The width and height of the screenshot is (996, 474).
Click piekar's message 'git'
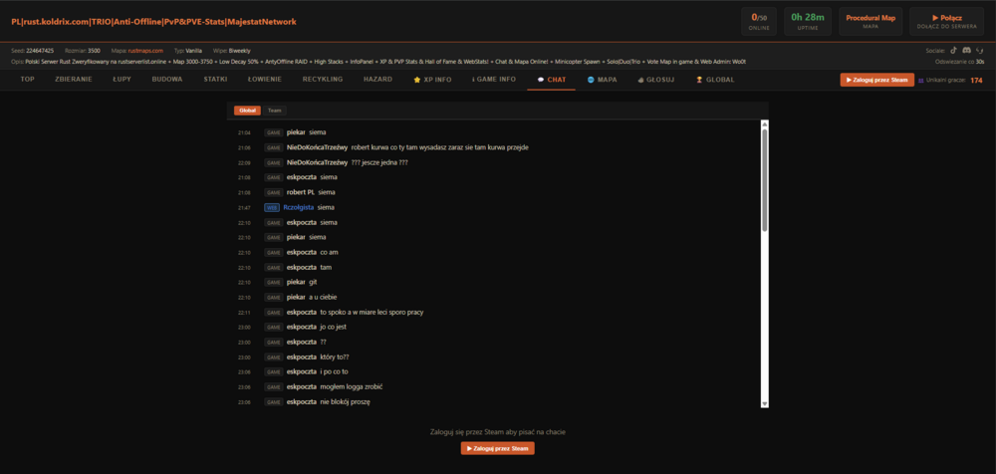(x=313, y=282)
